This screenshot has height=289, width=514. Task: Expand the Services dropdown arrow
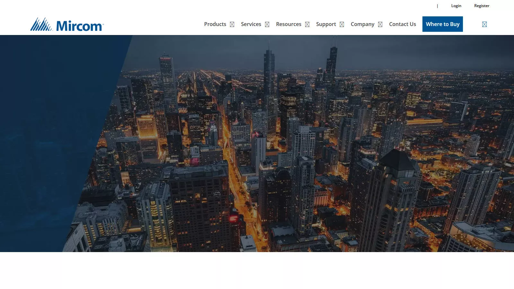tap(267, 24)
